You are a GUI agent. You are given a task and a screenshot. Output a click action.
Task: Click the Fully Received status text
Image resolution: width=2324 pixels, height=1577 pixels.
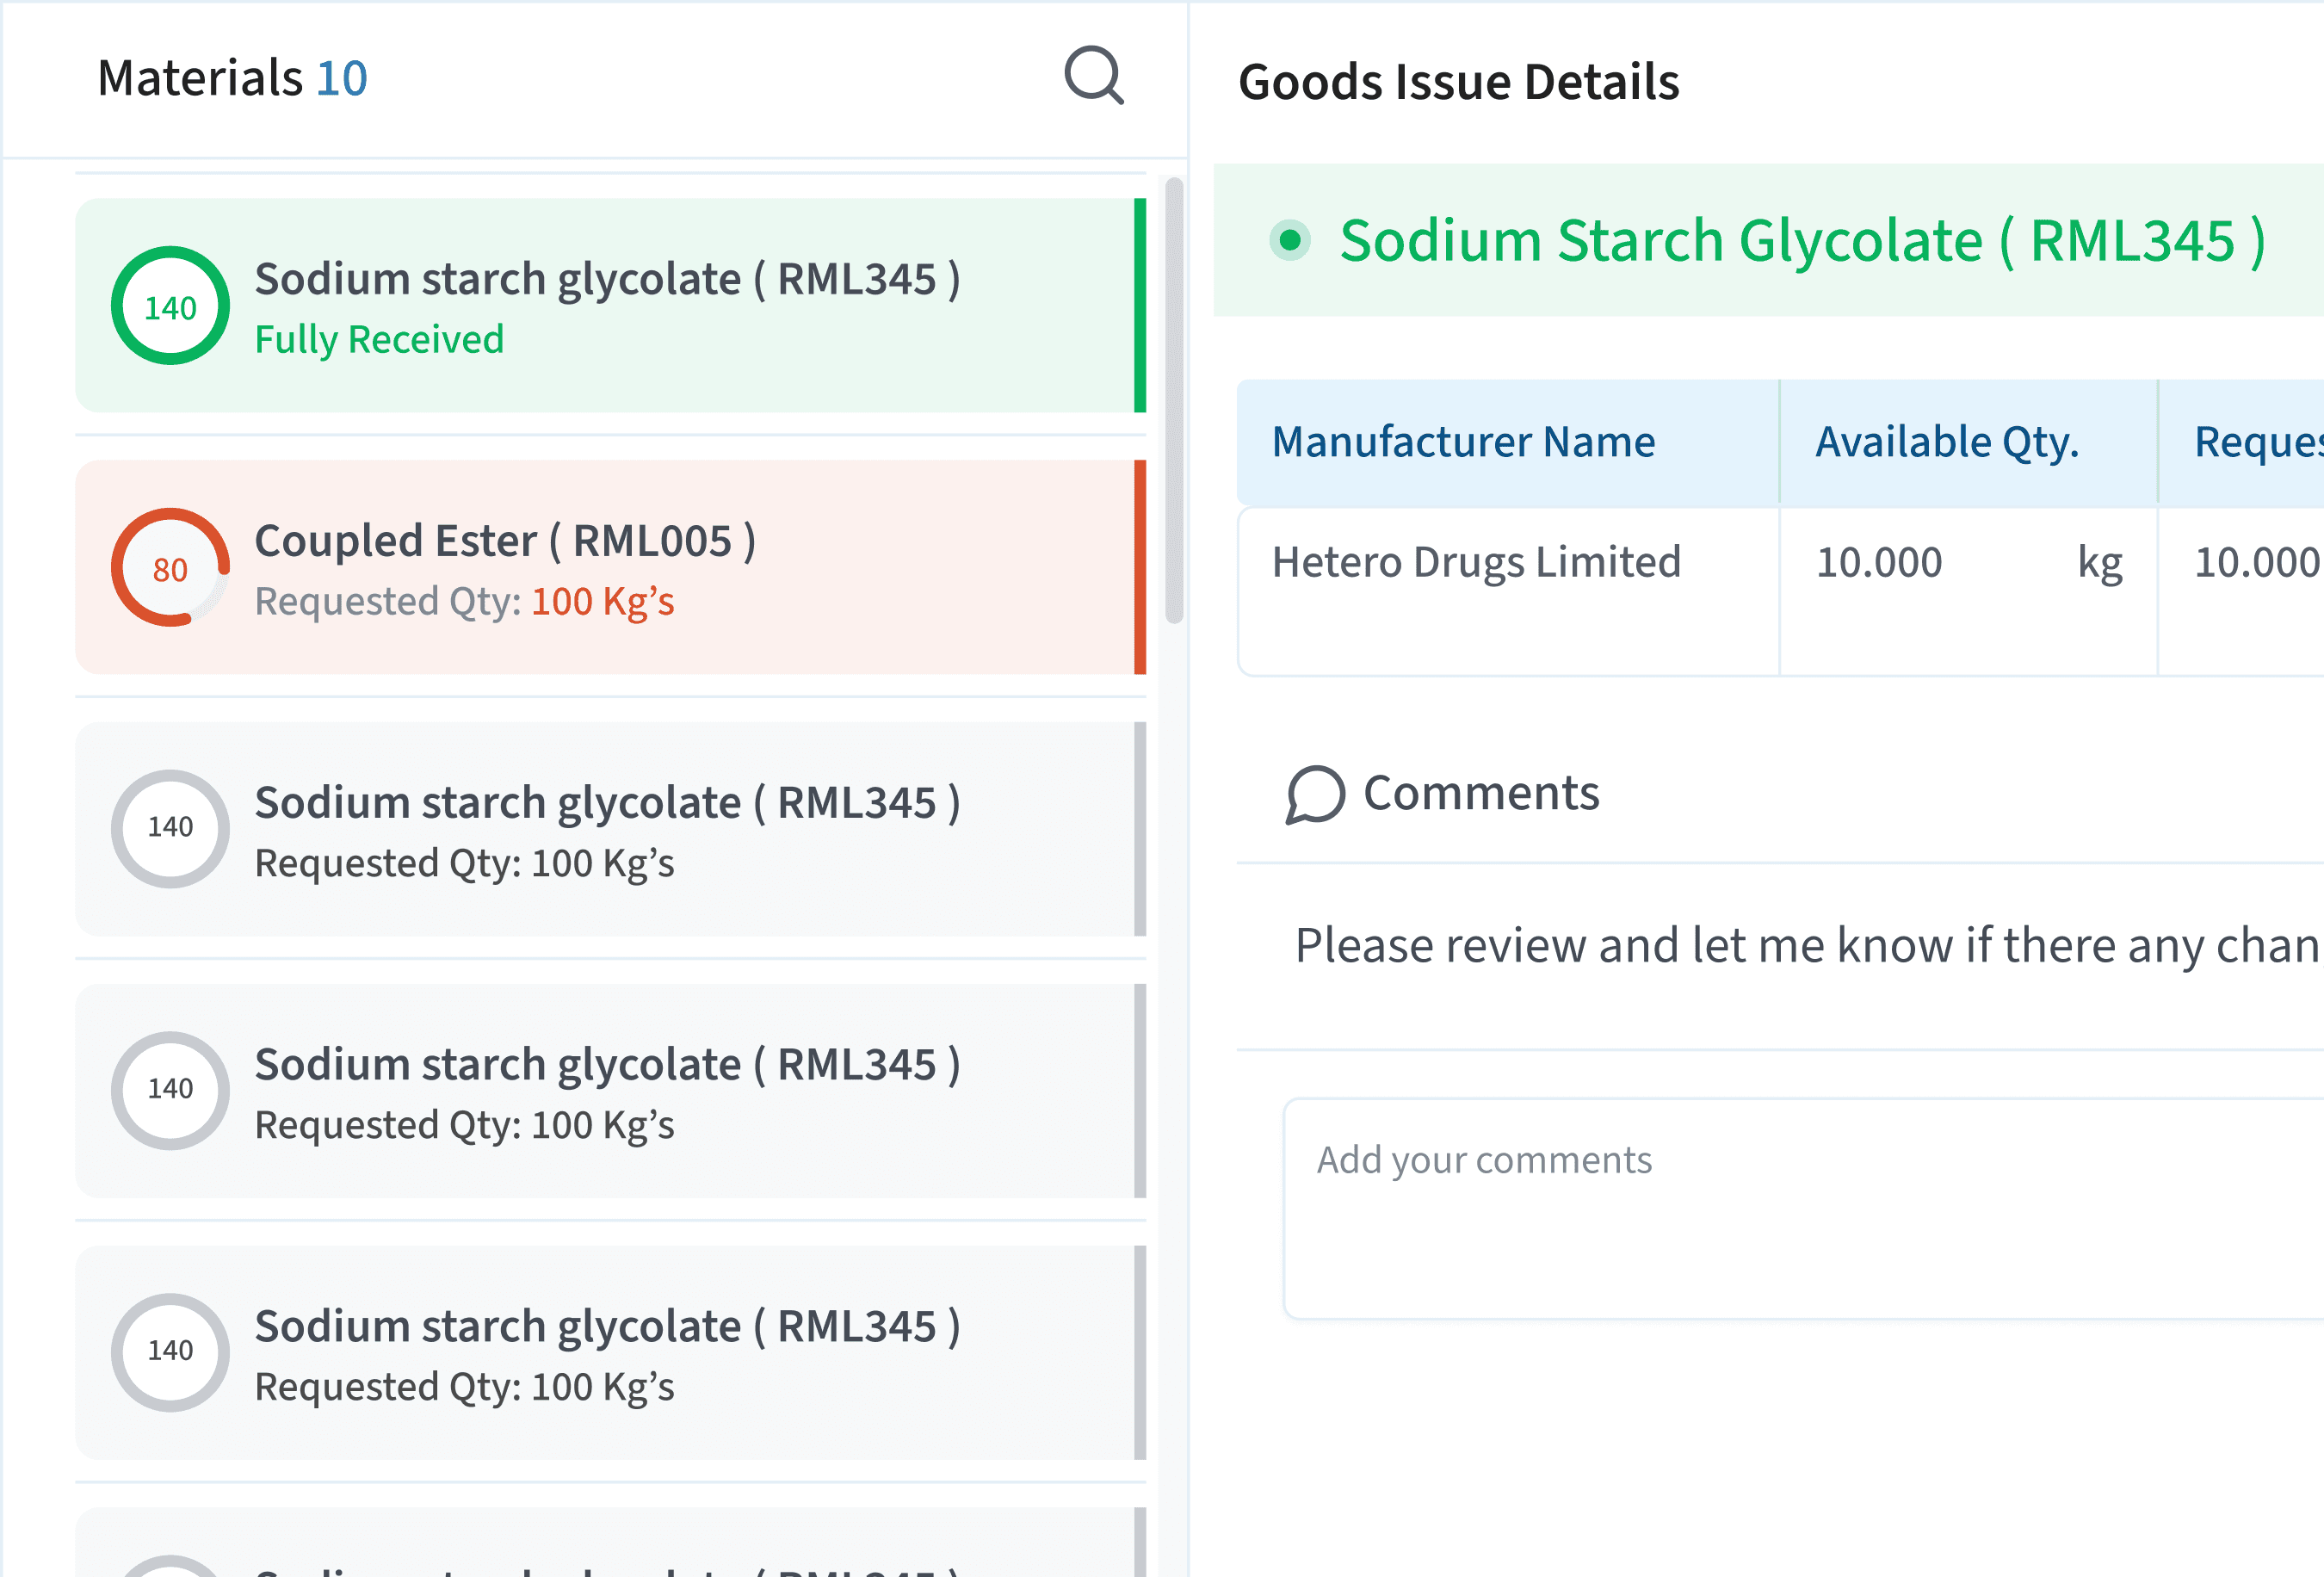coord(379,340)
